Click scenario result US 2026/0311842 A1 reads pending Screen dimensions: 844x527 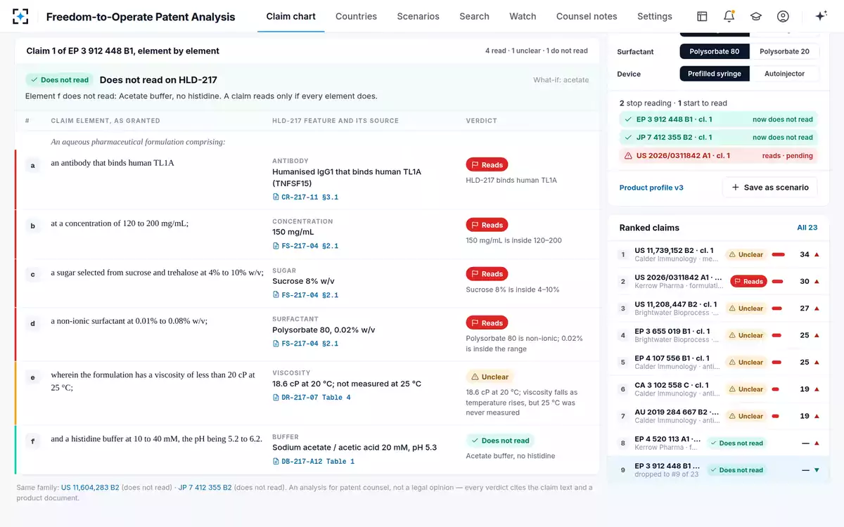coord(718,156)
